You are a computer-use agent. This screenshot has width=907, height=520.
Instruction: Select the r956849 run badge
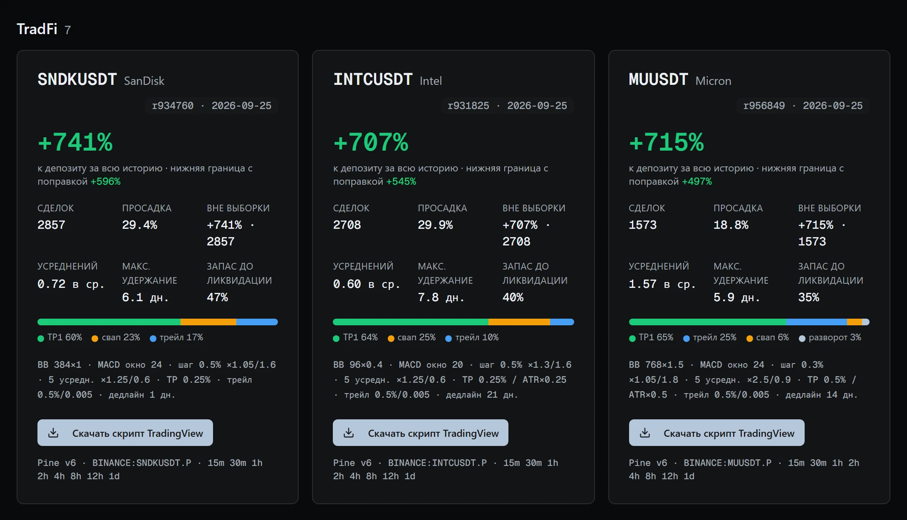point(803,106)
